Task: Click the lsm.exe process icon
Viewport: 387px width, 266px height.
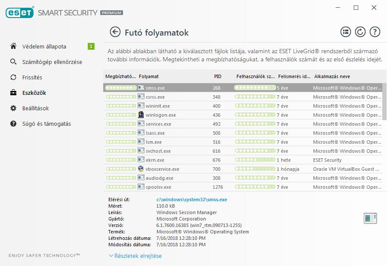Action: click(141, 142)
